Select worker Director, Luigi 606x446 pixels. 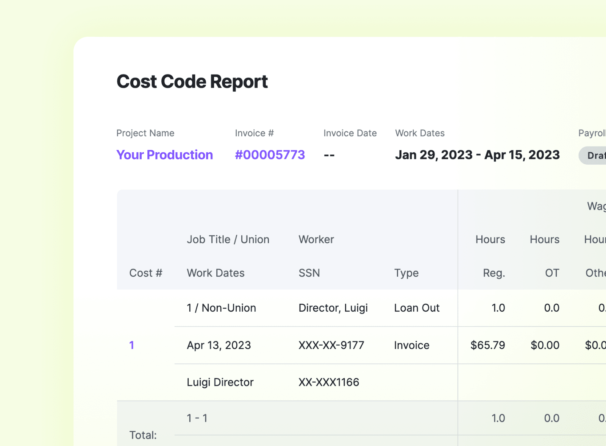point(333,307)
